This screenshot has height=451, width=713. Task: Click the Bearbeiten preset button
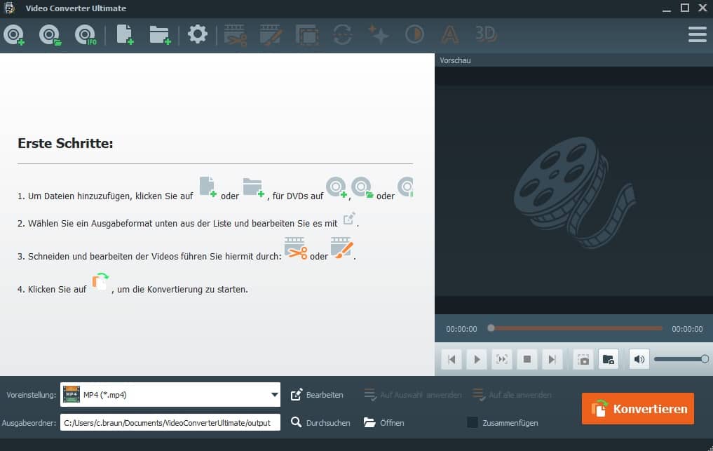point(317,395)
